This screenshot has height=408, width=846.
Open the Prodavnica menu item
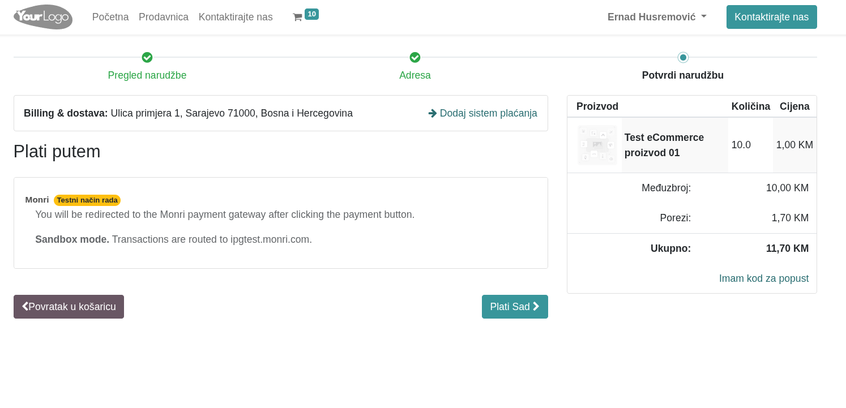pyautogui.click(x=164, y=17)
